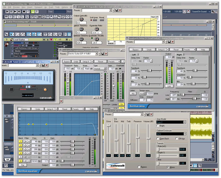Click Rewind to start in SONAR transport

click(x=7, y=12)
